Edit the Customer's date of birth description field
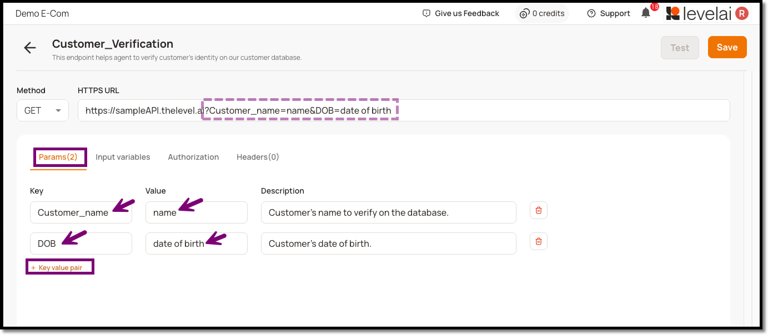768x335 pixels. (389, 243)
